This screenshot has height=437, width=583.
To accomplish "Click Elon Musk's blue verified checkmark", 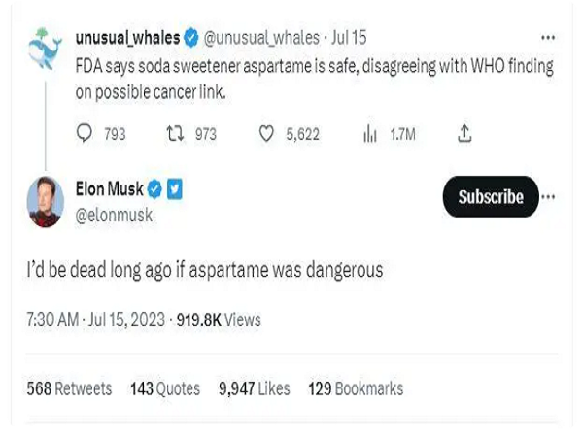I will (x=154, y=189).
